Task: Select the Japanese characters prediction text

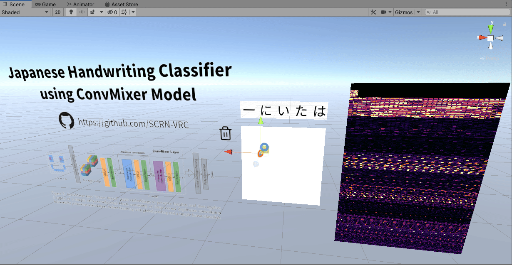Action: coord(284,111)
